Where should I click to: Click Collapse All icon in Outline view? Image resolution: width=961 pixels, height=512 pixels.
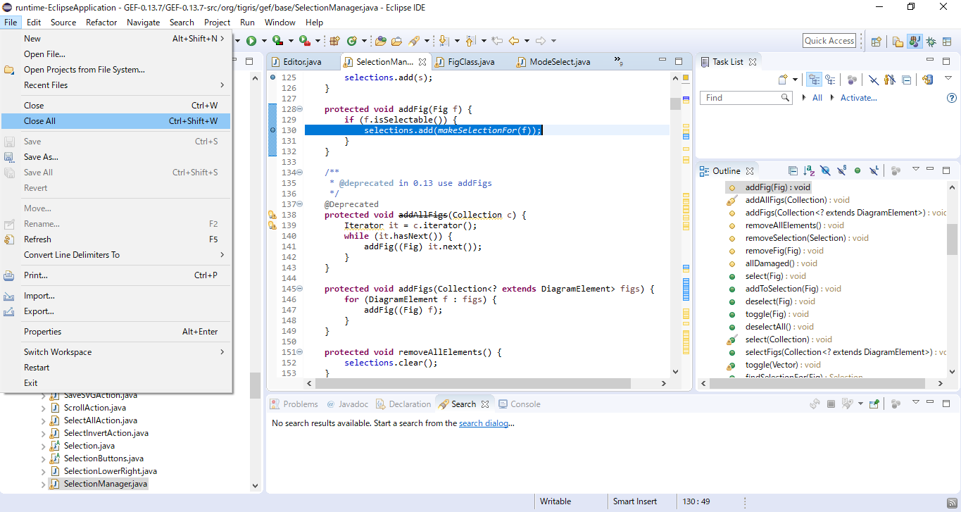[793, 170]
